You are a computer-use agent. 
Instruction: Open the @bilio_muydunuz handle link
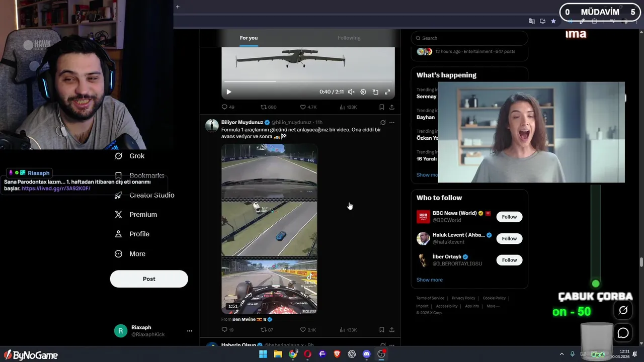(292, 122)
